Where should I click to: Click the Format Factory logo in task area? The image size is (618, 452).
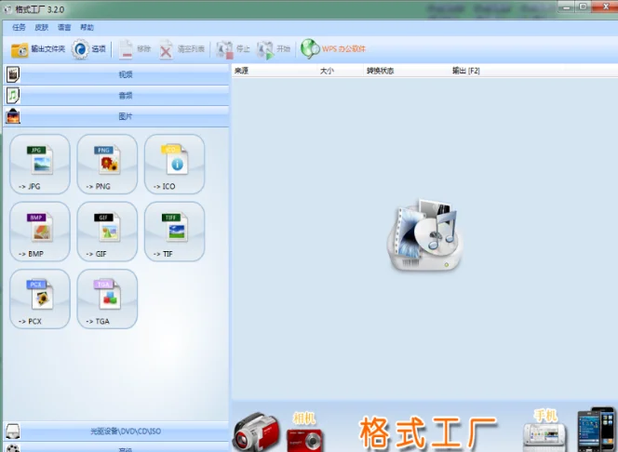(x=424, y=235)
